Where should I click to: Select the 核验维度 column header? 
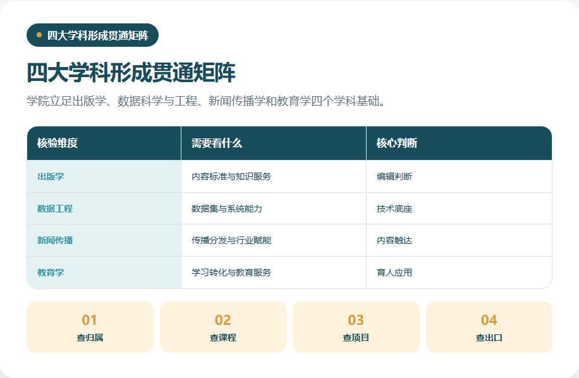[104, 143]
